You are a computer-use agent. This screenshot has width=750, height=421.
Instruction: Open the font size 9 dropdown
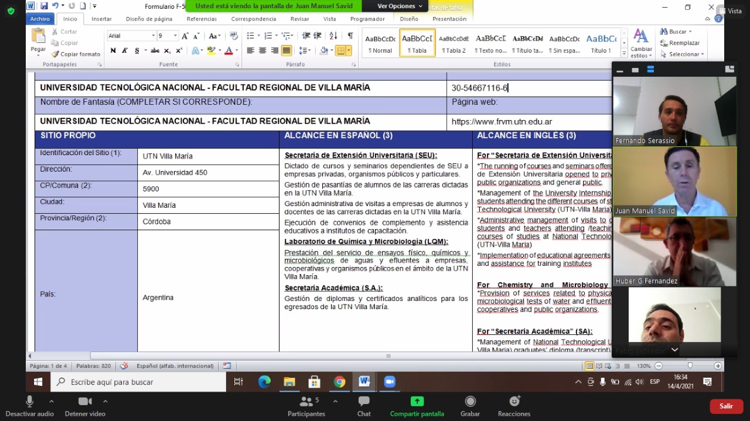[175, 36]
